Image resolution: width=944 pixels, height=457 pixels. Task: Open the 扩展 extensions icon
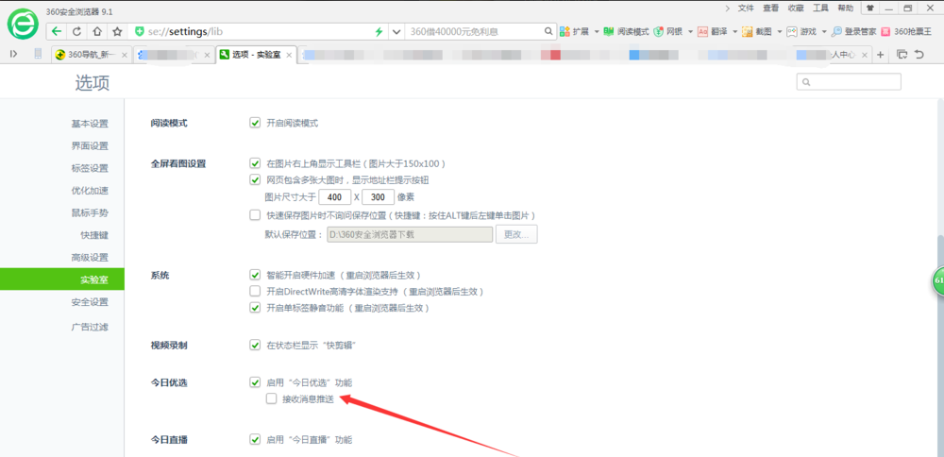(x=565, y=32)
